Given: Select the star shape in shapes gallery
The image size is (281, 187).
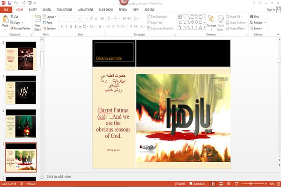Looking at the screenshot, I should pyautogui.click(x=200, y=28).
